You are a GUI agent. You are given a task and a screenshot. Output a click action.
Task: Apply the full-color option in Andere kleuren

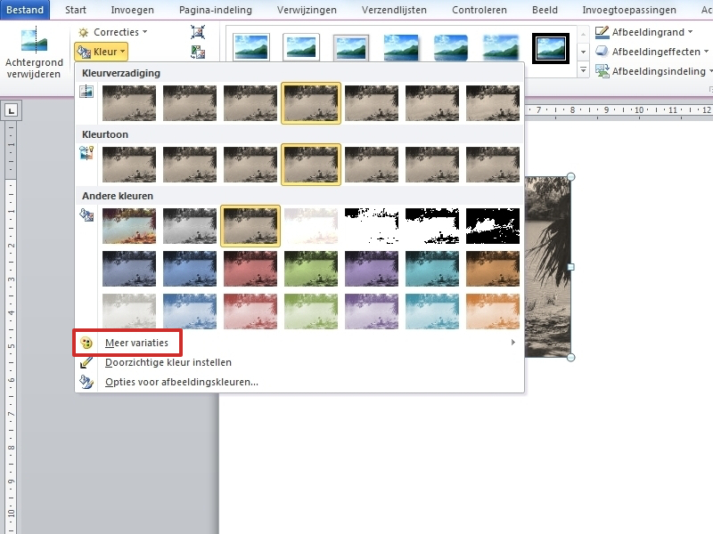pos(129,226)
